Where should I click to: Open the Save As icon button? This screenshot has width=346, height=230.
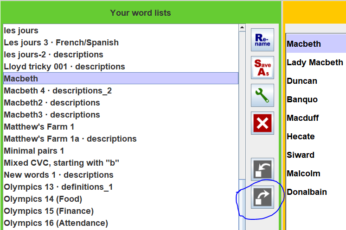263,68
